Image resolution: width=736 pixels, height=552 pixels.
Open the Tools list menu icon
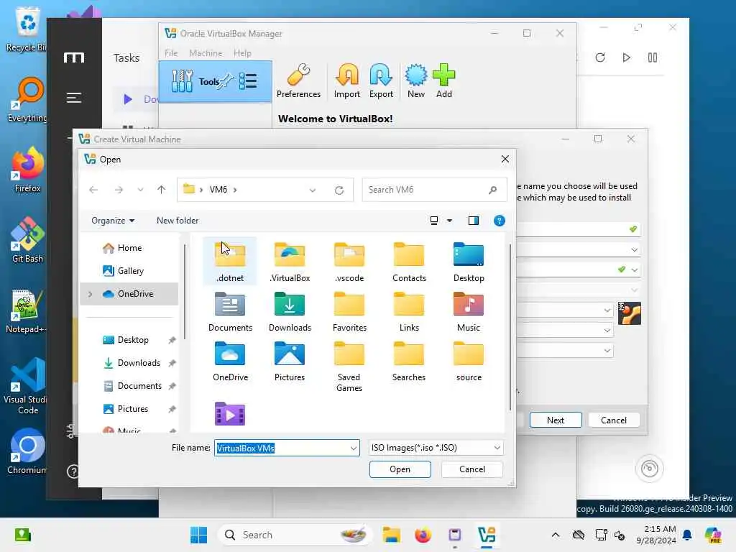coord(248,81)
